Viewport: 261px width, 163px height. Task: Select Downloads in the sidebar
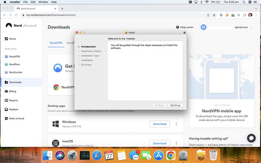[x=21, y=82]
